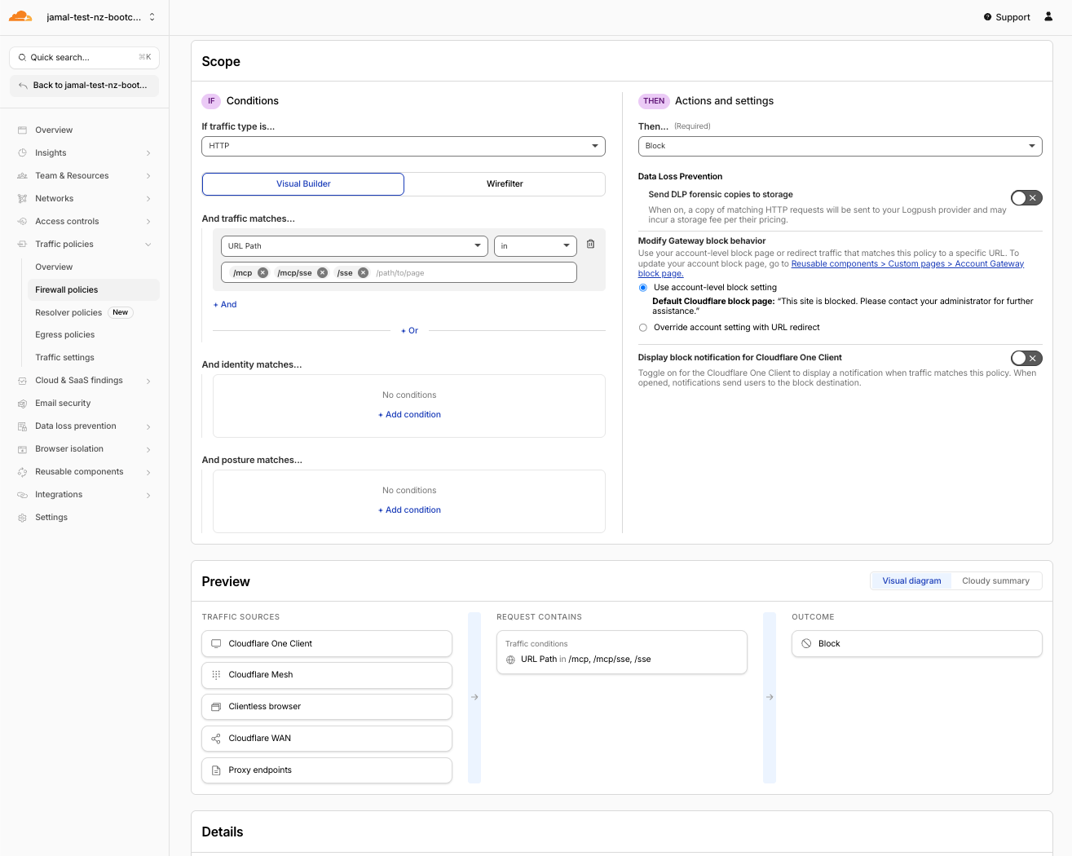Click the Traffic policies sidebar icon
The image size is (1072, 856).
click(x=22, y=244)
